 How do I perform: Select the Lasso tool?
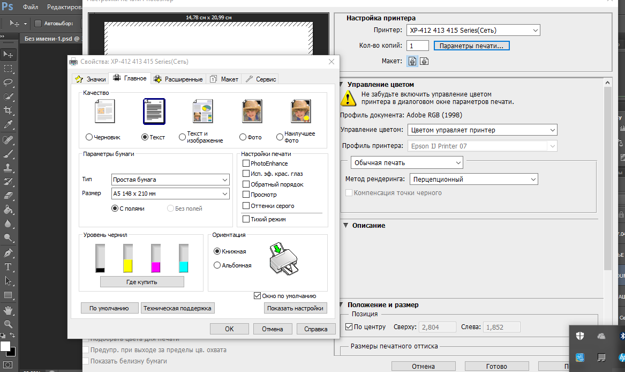point(8,83)
